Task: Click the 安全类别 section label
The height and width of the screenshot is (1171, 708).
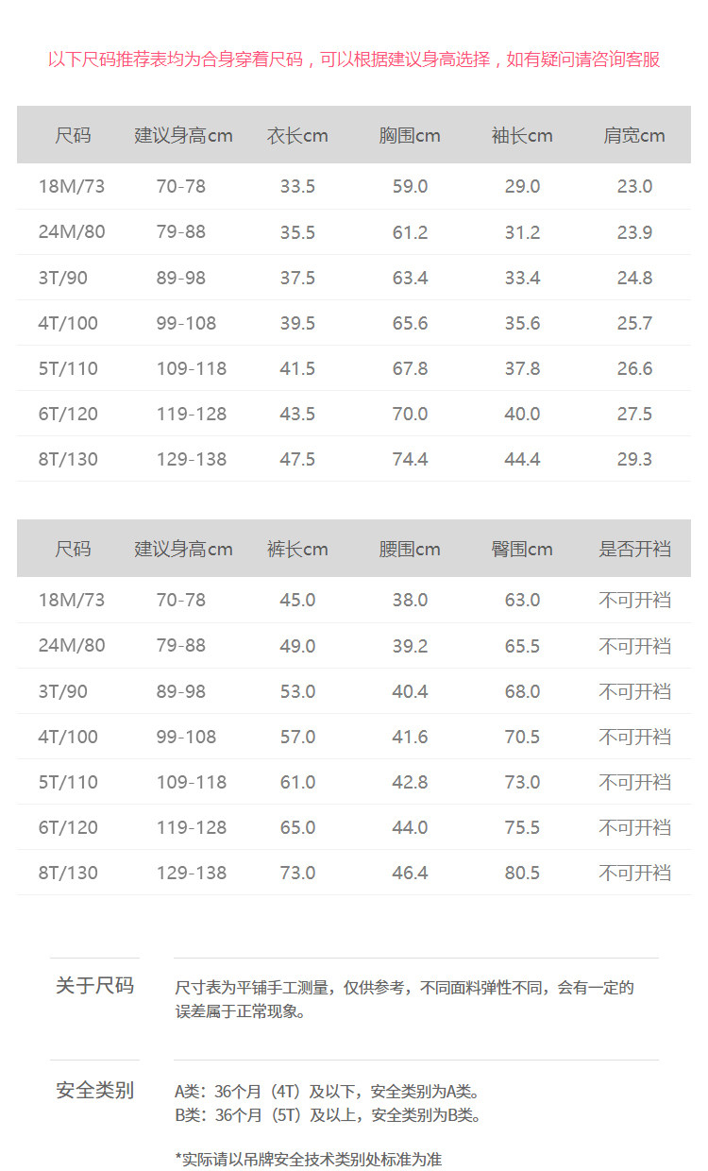Action: click(94, 1091)
